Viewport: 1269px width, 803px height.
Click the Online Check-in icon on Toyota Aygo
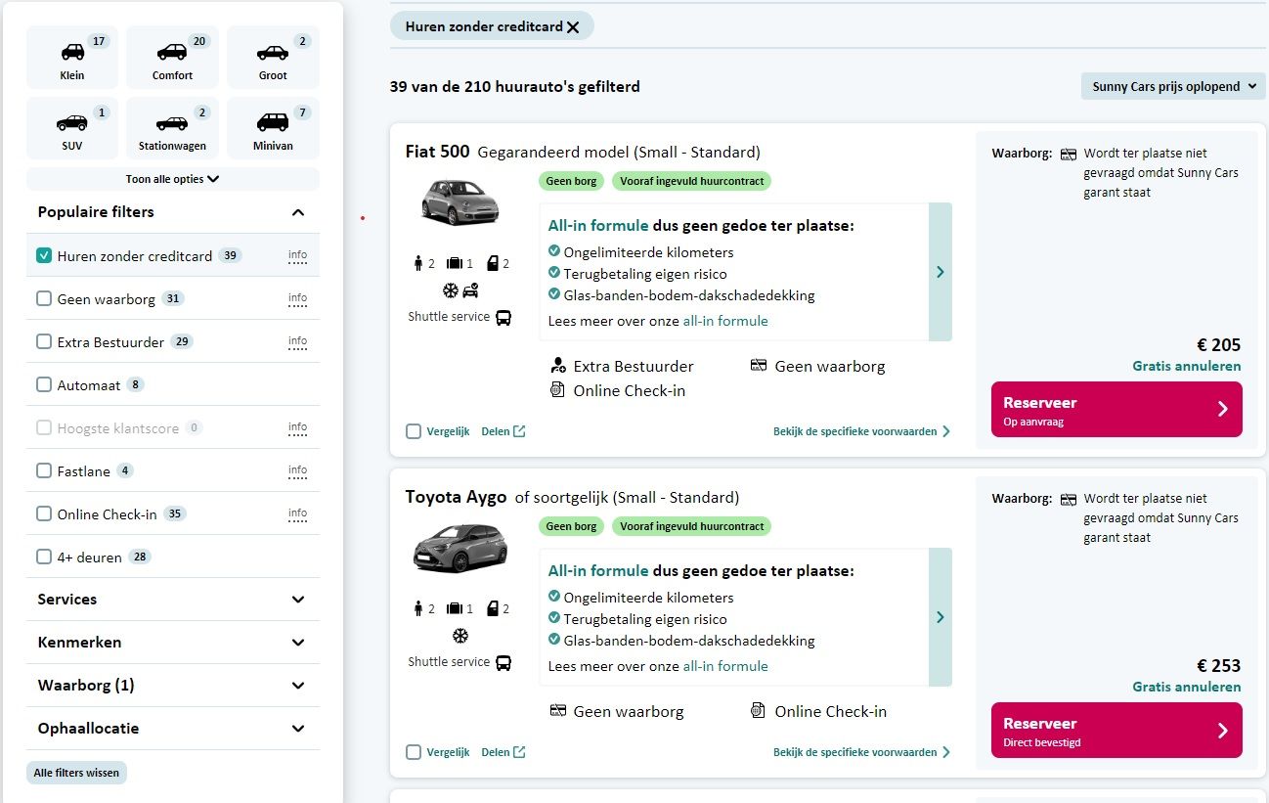(758, 711)
